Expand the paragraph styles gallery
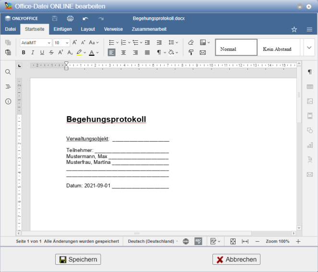This screenshot has width=318, height=272. tap(308, 48)
